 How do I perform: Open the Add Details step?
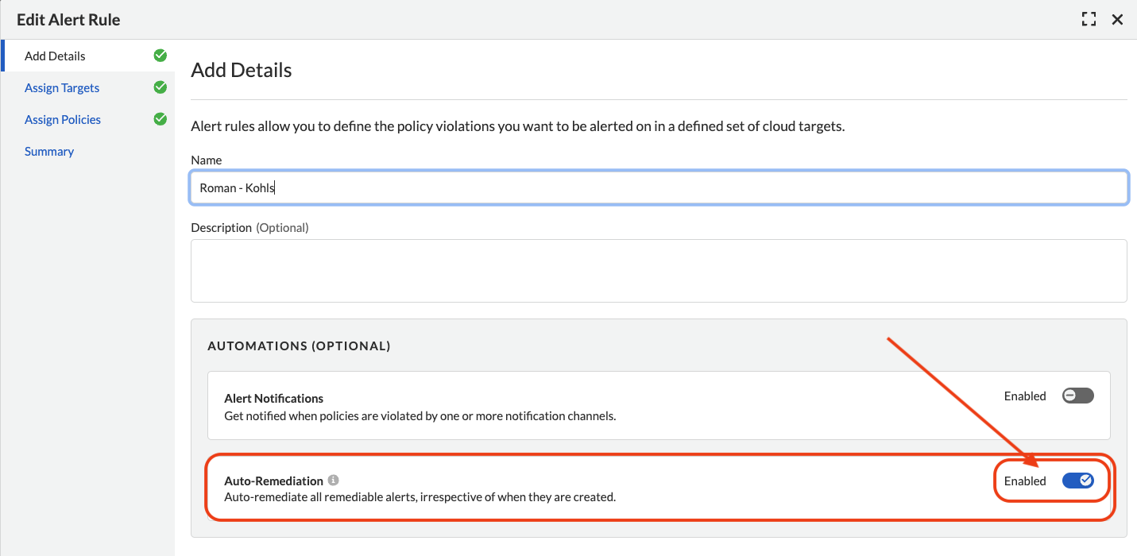[x=55, y=56]
